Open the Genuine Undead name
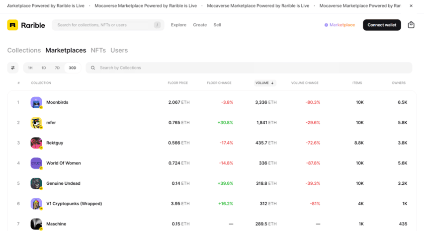This screenshot has height=231, width=424. 63,183
